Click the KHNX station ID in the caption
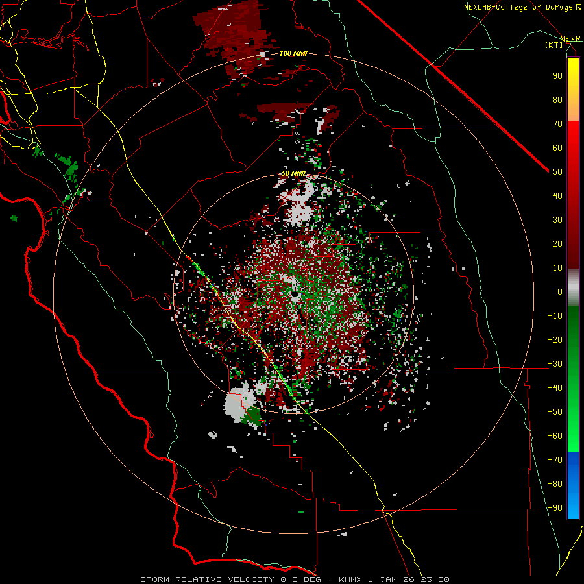Screen dimensions: 584x584 350,579
